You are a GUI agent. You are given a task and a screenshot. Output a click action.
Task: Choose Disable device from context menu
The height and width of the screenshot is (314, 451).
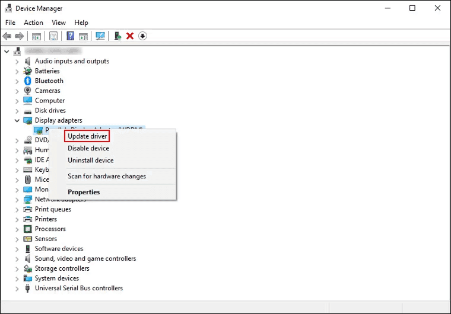(88, 148)
